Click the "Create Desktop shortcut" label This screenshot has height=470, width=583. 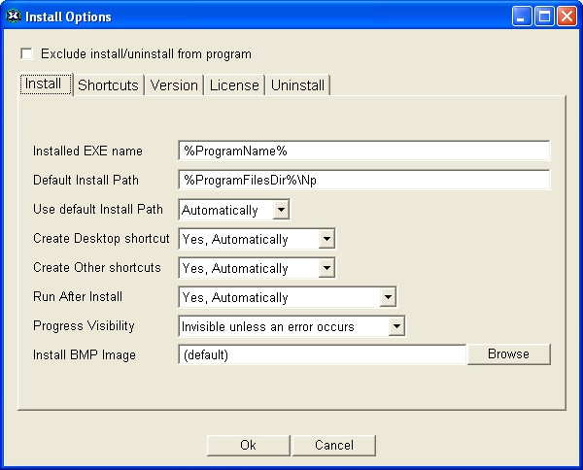pyautogui.click(x=101, y=238)
